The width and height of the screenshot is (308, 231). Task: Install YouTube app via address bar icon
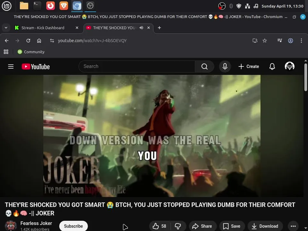(255, 40)
